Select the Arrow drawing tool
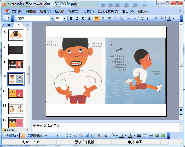Viewport: 185px width, 147px height. [x=57, y=136]
